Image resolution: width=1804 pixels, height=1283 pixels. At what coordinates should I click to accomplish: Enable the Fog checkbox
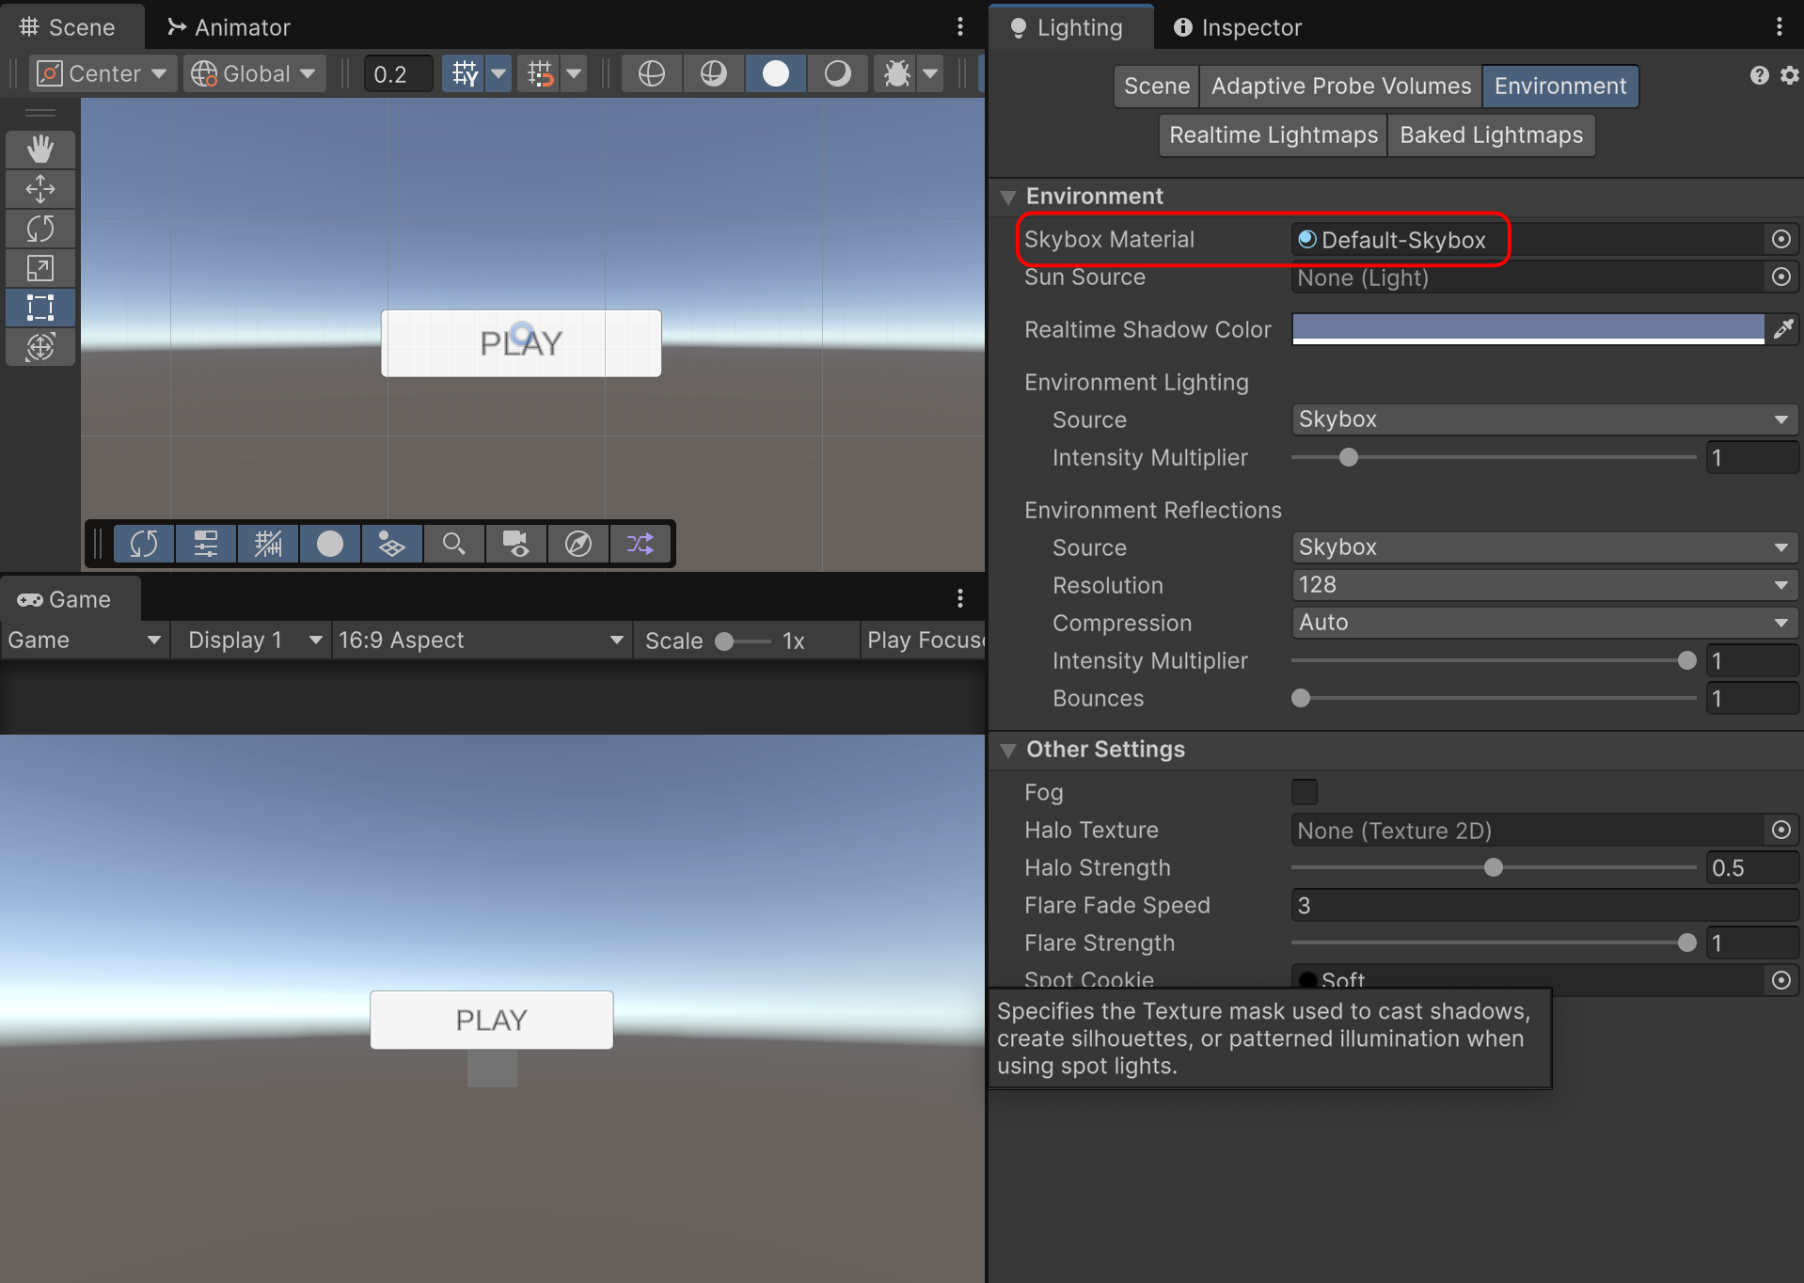[1305, 792]
